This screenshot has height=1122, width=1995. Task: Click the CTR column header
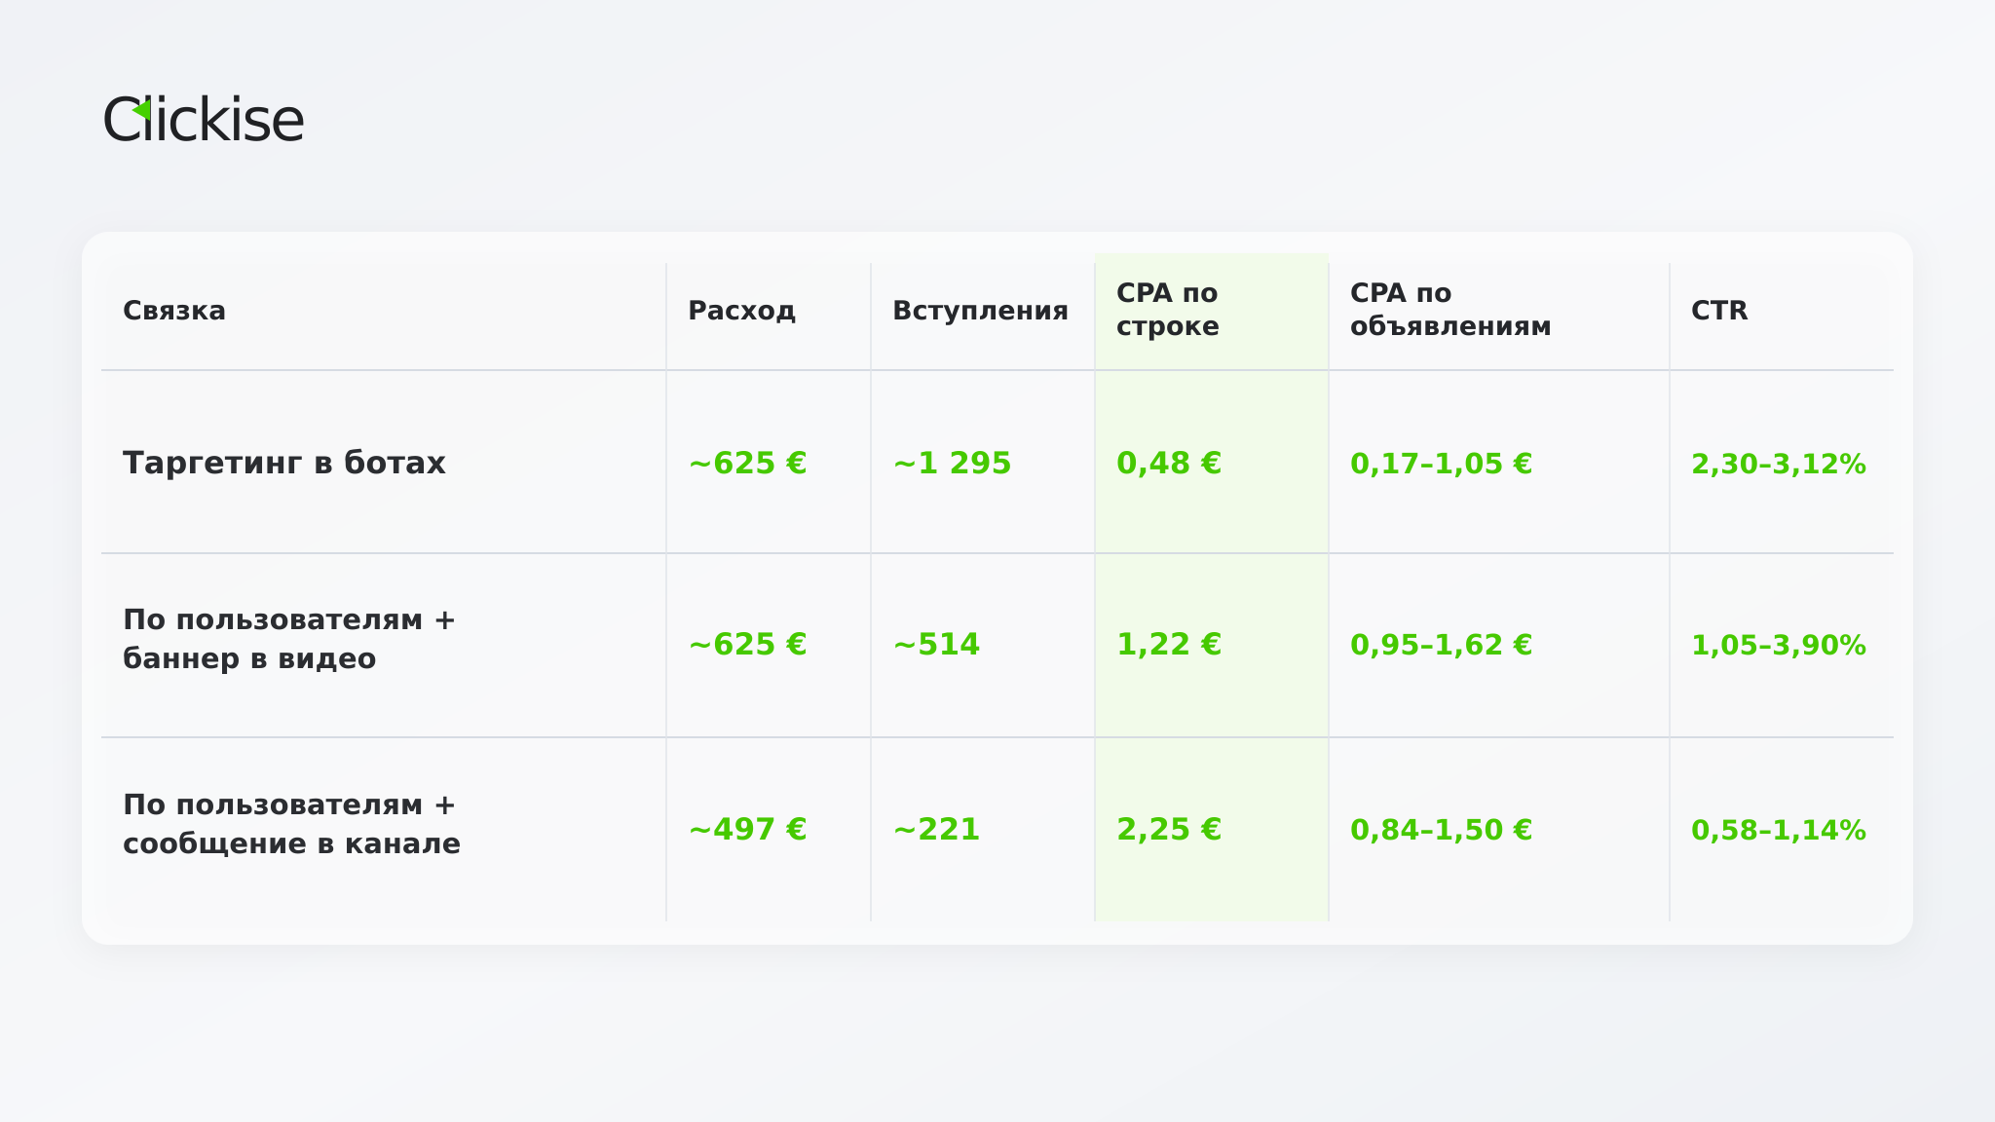1719,311
